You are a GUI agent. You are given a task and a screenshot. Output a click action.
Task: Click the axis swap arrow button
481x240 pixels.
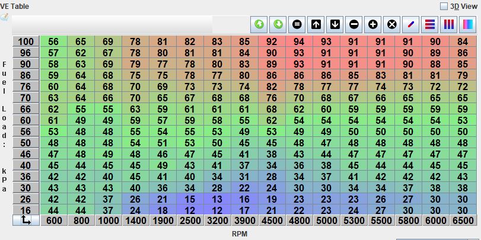(26, 220)
